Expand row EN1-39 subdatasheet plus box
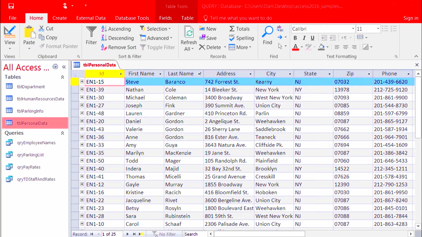The width and height of the screenshot is (422, 237). click(82, 89)
